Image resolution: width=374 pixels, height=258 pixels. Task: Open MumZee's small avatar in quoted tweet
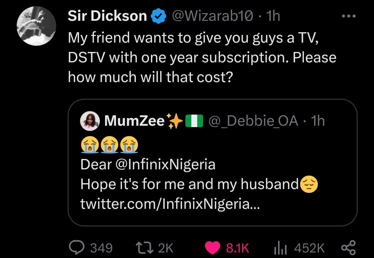point(90,121)
